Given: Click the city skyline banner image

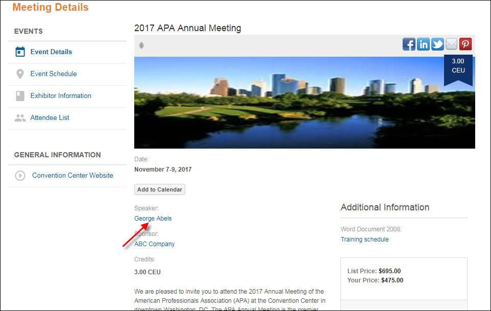Looking at the screenshot, I should pyautogui.click(x=304, y=103).
